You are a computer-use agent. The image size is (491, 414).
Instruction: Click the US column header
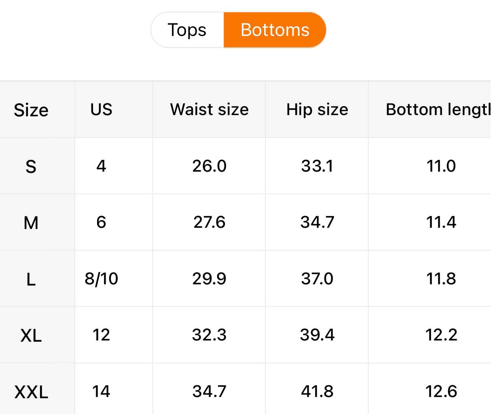click(101, 109)
